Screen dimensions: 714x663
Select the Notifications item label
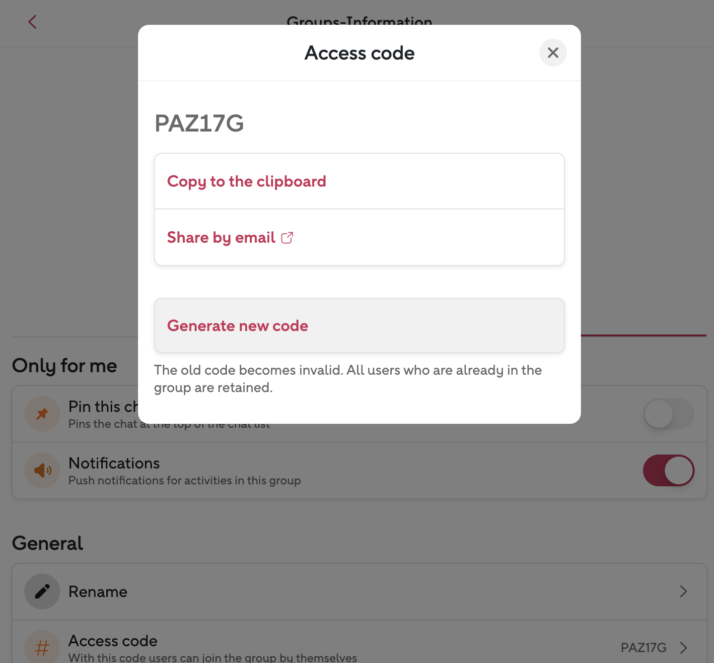pos(114,463)
